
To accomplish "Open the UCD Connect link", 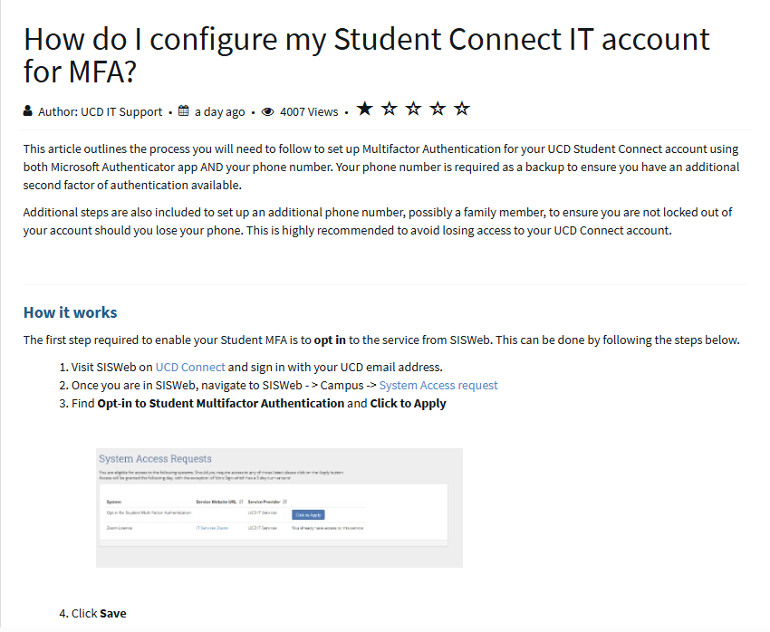I will 190,367.
